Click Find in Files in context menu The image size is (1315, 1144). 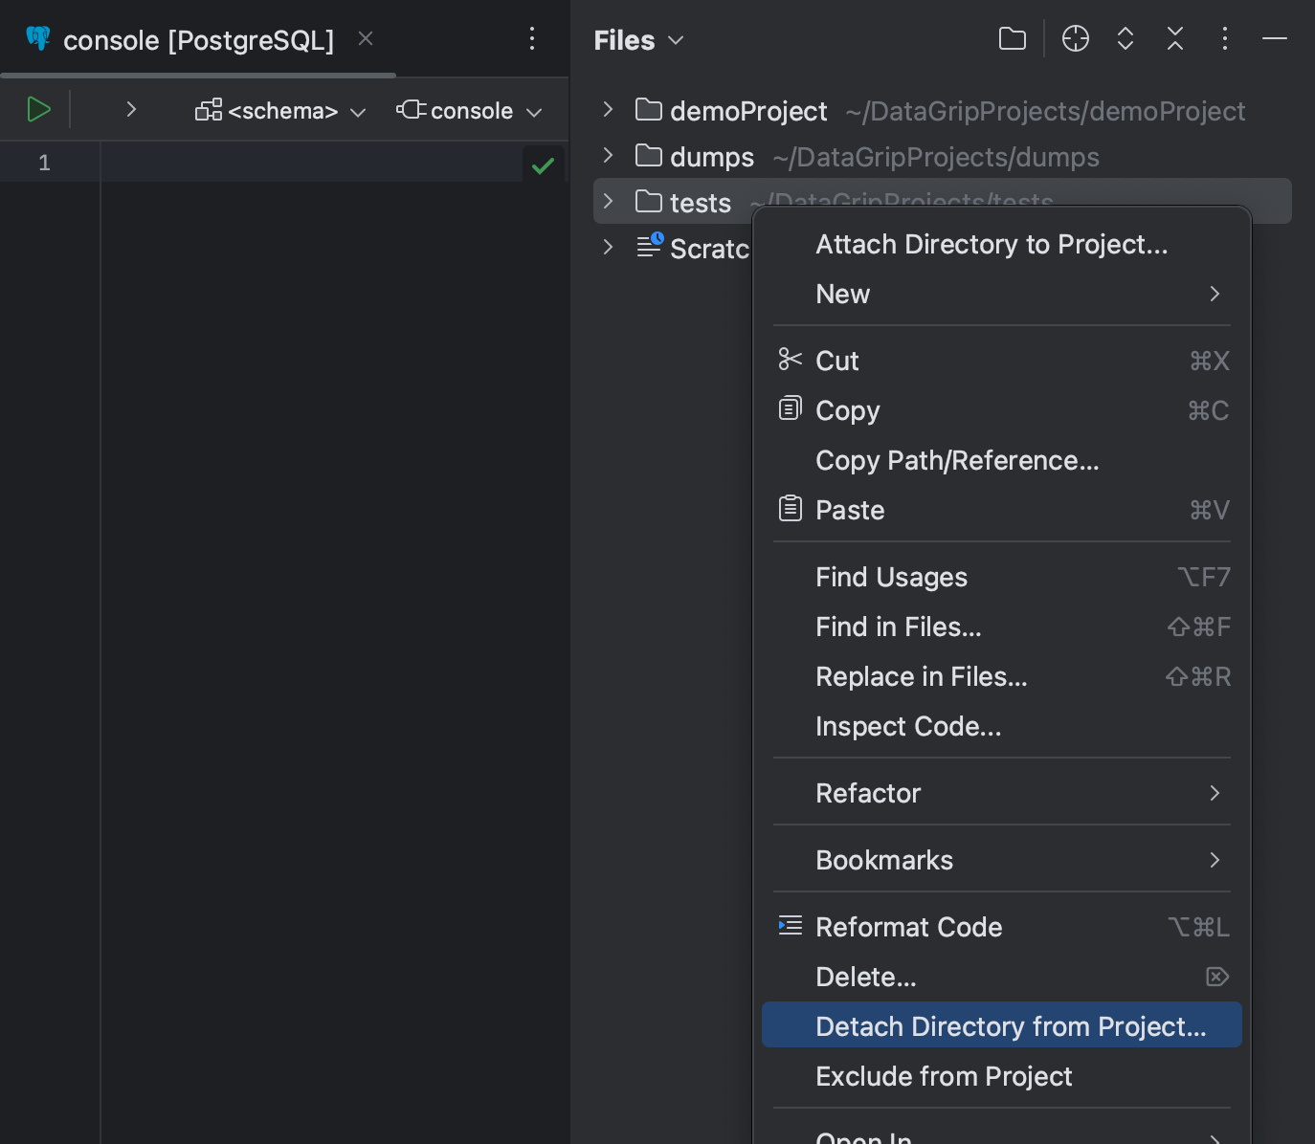point(898,627)
